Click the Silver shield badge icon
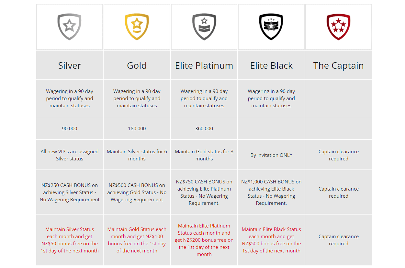The height and width of the screenshot is (268, 405). 69,27
